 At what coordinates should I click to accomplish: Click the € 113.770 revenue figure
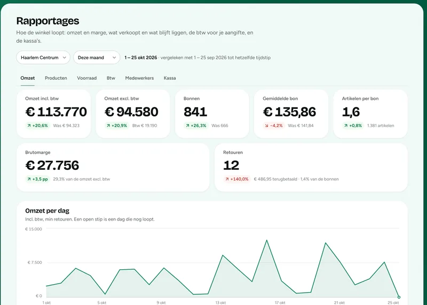[x=56, y=112]
